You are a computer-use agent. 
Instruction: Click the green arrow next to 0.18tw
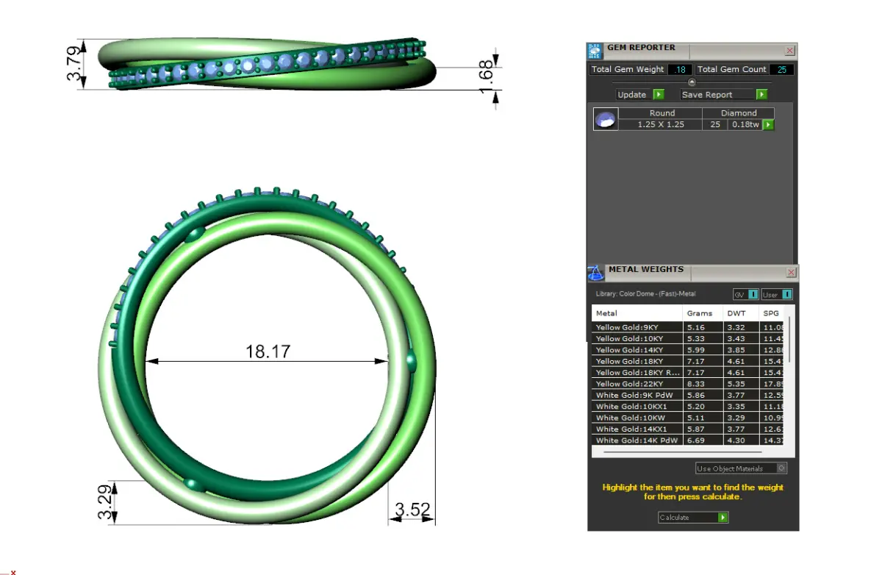coord(768,125)
